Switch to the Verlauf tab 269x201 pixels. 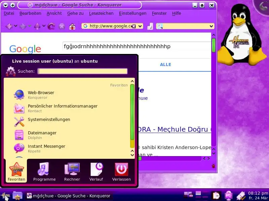coord(96,171)
